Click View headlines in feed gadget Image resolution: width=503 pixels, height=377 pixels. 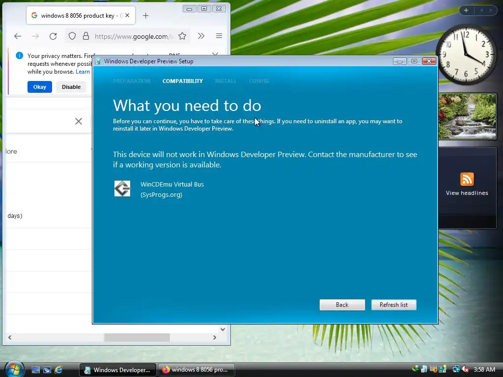(x=467, y=193)
